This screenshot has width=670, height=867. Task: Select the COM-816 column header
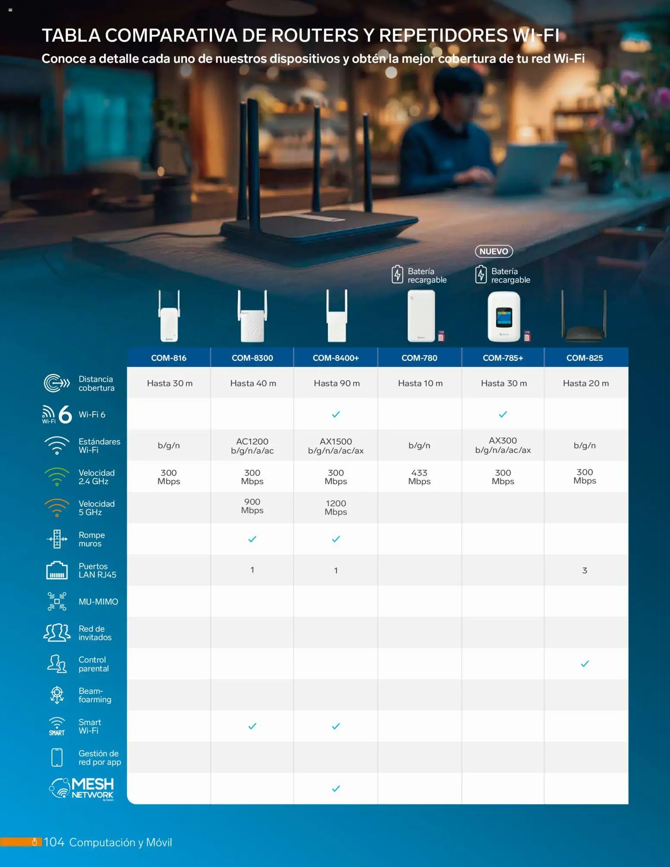click(169, 358)
